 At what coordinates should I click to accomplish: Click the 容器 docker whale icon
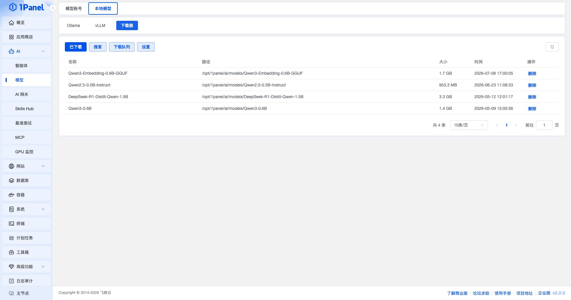[x=11, y=195]
